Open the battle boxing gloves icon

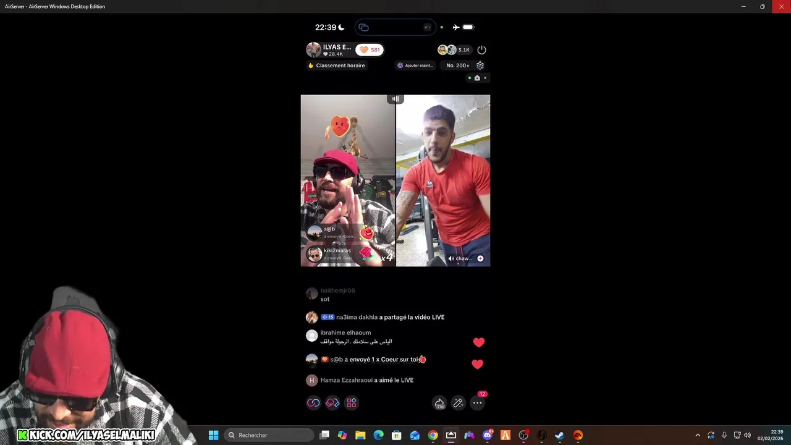click(x=332, y=403)
